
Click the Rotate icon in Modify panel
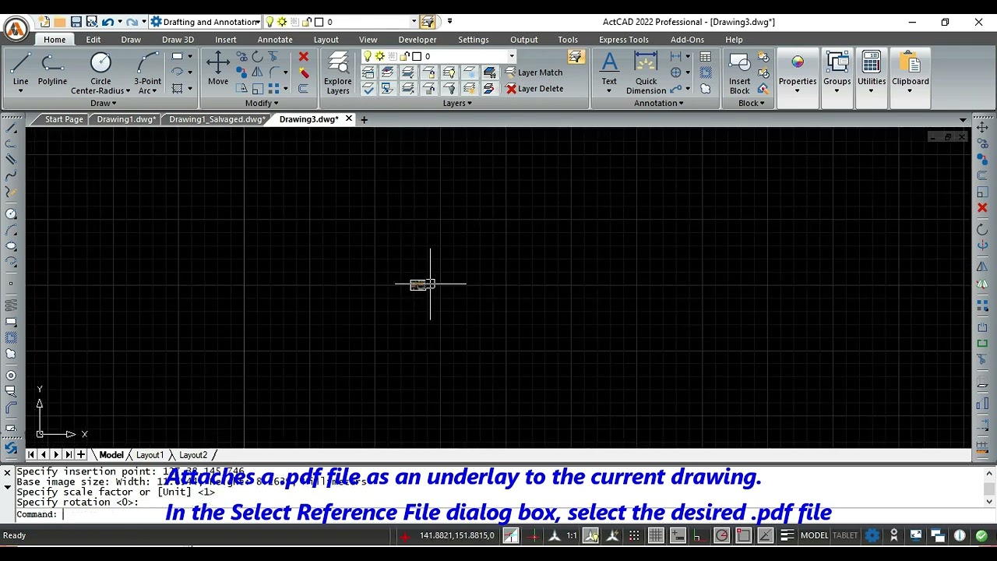pyautogui.click(x=257, y=57)
